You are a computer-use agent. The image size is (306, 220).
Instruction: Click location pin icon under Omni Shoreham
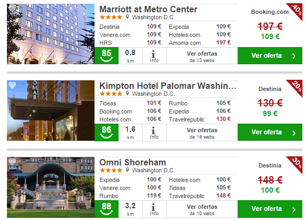pyautogui.click(x=127, y=170)
